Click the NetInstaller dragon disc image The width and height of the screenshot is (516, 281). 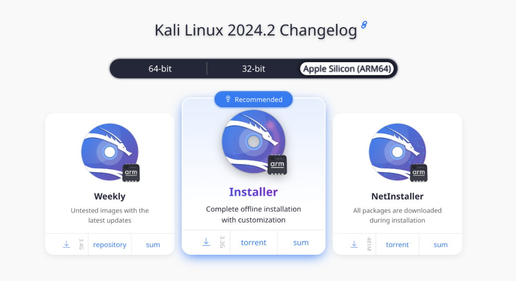click(398, 152)
